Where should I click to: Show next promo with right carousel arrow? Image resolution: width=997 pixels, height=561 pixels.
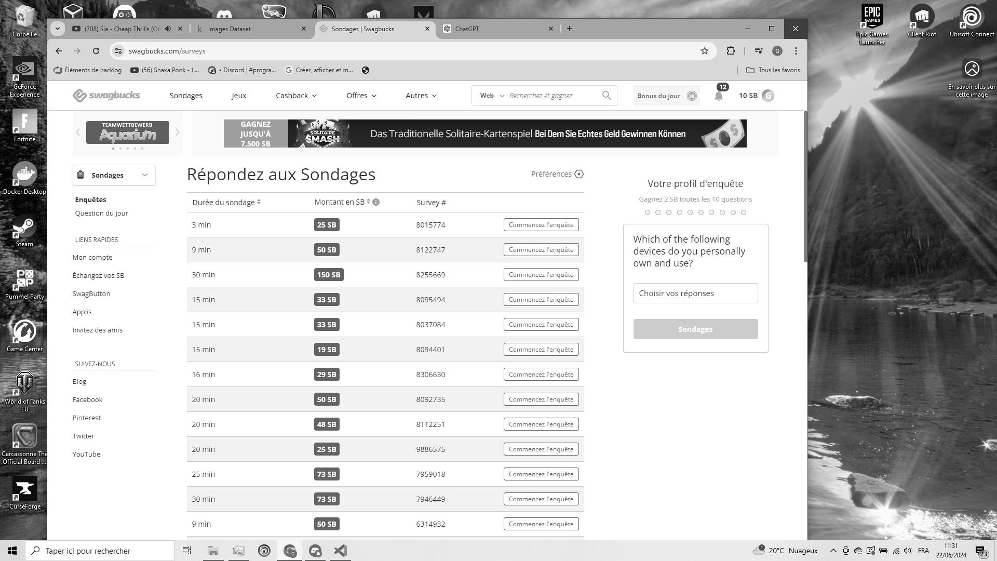tap(177, 132)
